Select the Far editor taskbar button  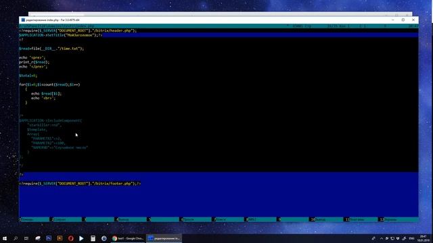pos(164,238)
